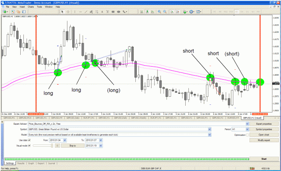
Task: Switch to the Report tab
Action: tap(41, 163)
